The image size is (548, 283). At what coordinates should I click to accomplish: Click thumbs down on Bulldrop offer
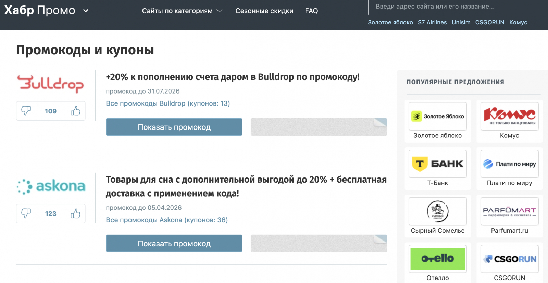[26, 111]
